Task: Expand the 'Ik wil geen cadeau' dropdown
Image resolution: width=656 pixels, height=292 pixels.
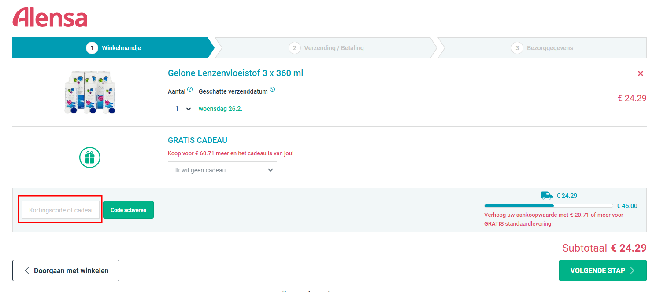Action: 222,170
